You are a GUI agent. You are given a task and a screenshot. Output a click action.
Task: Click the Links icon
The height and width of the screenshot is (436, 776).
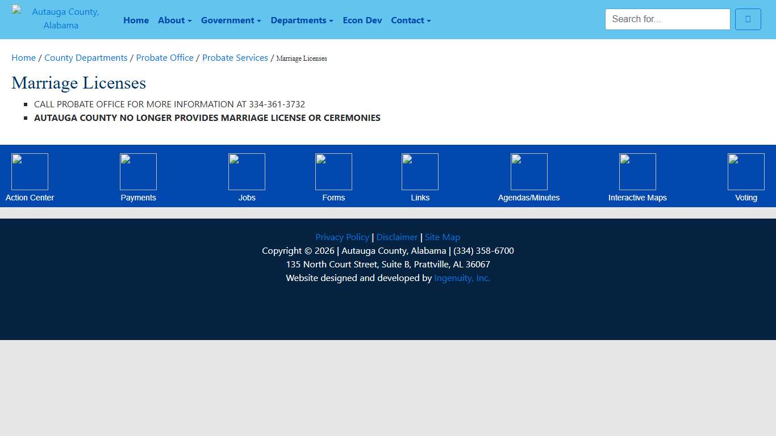[x=420, y=171]
